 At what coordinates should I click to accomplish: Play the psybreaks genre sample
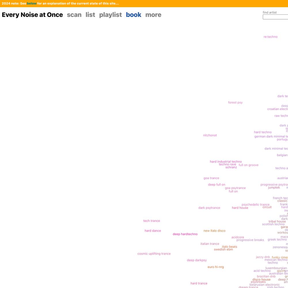click(x=258, y=282)
